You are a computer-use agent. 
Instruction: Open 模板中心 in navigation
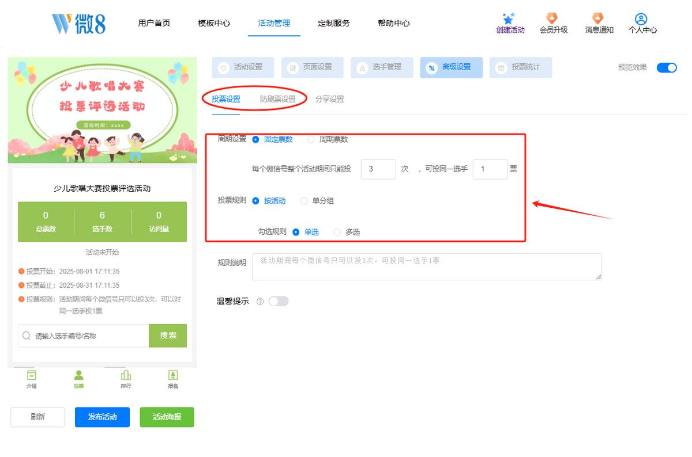[x=214, y=23]
